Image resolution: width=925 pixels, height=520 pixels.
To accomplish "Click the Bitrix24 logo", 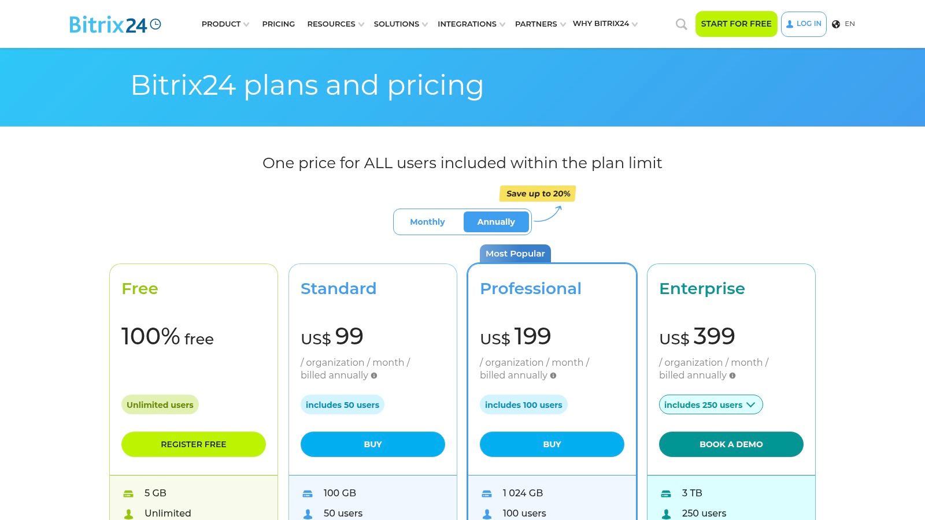I will (x=114, y=24).
